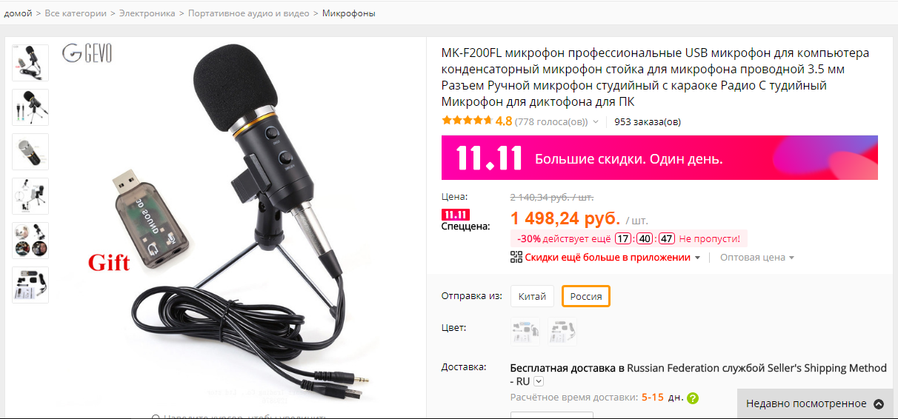Screen dimensions: 898x419
Task: Click the QR code icon for app discounts
Action: (516, 257)
